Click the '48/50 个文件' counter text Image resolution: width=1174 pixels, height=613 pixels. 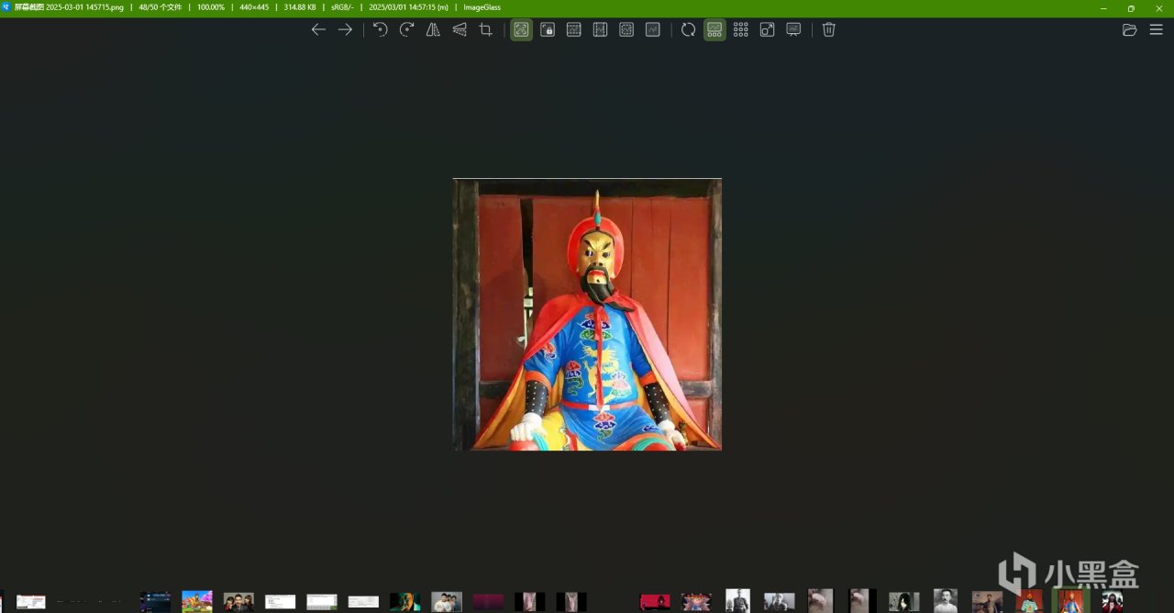tap(161, 7)
